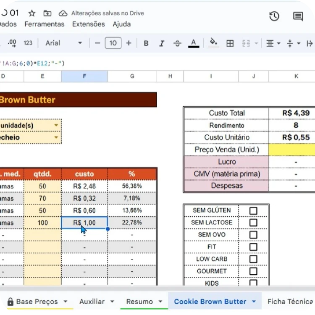This screenshot has width=315, height=315.
Task: Select column F header
Action: point(84,76)
